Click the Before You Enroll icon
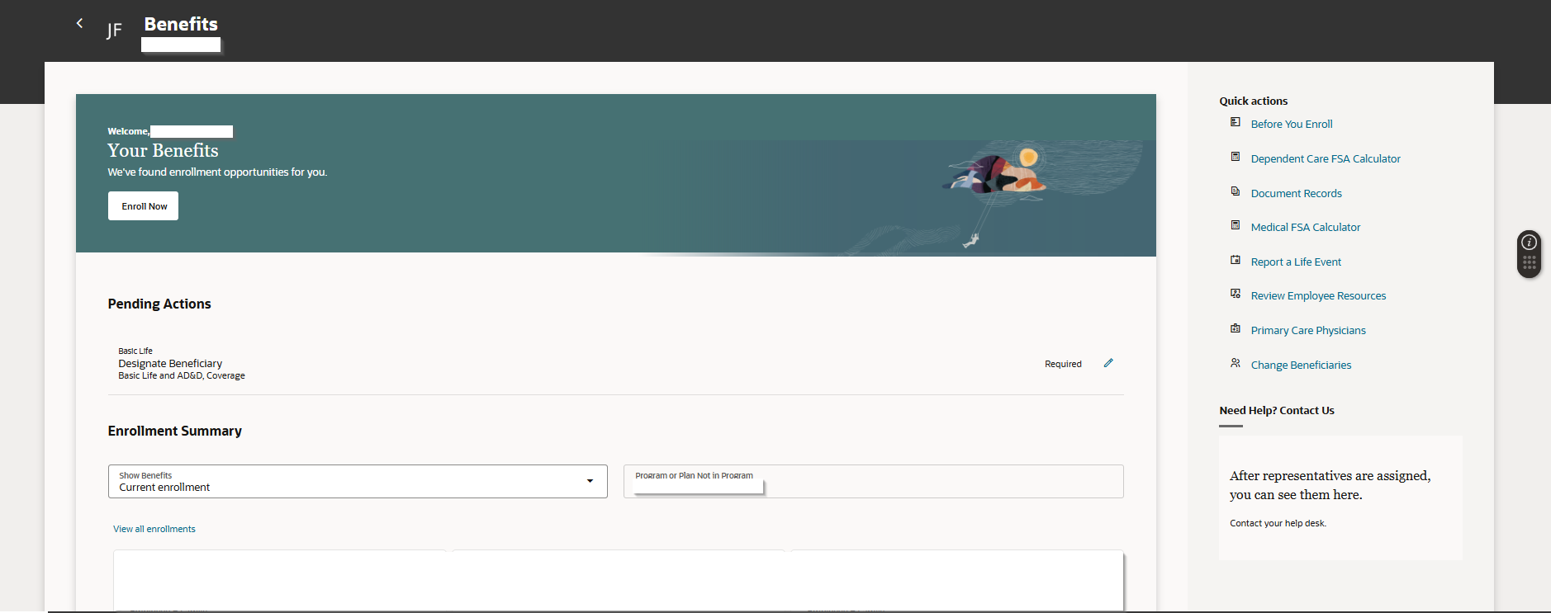The image size is (1551, 613). [x=1235, y=122]
